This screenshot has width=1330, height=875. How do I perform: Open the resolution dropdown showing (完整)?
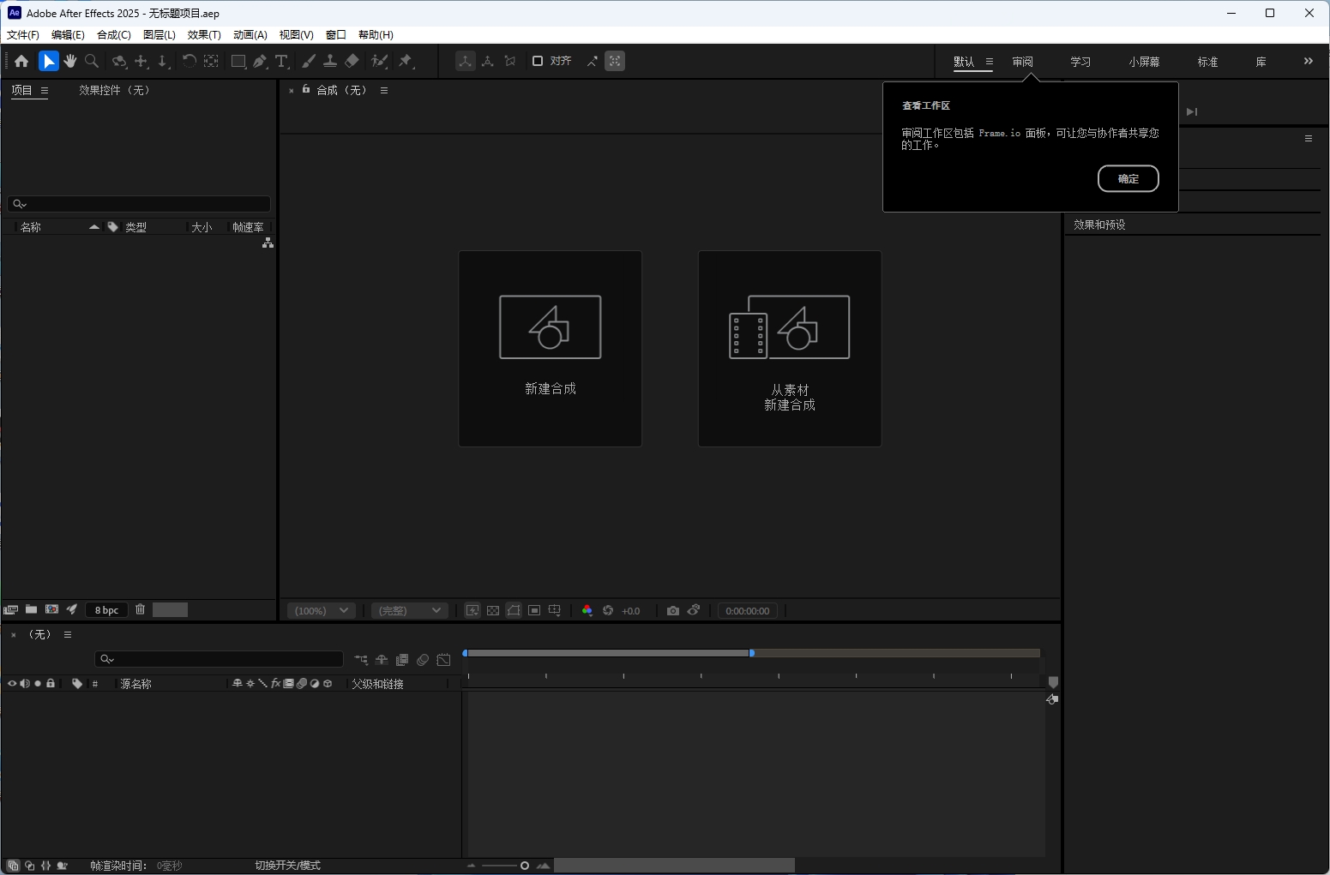click(409, 610)
